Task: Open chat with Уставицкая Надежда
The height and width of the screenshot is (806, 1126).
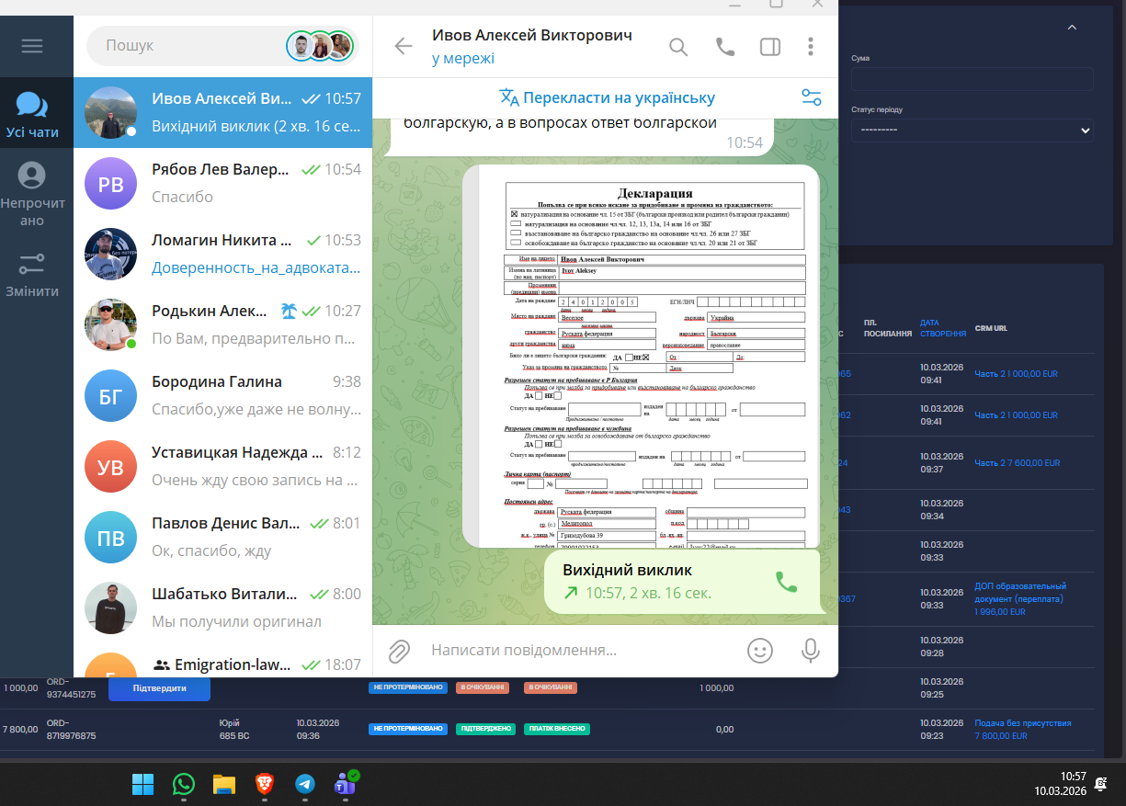Action: (x=223, y=466)
